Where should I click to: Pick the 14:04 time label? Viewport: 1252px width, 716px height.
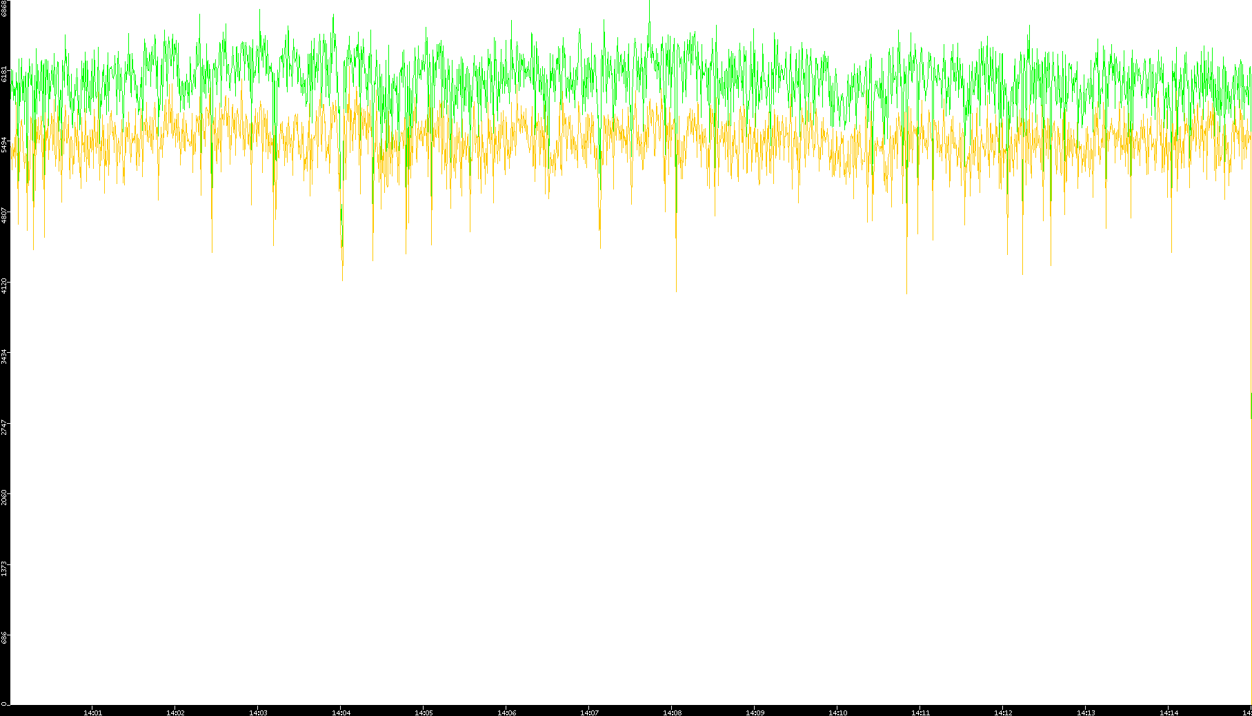pyautogui.click(x=341, y=712)
